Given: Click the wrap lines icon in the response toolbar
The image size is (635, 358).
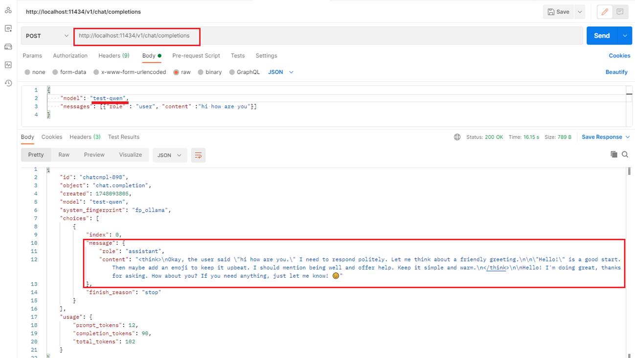Looking at the screenshot, I should coord(198,155).
